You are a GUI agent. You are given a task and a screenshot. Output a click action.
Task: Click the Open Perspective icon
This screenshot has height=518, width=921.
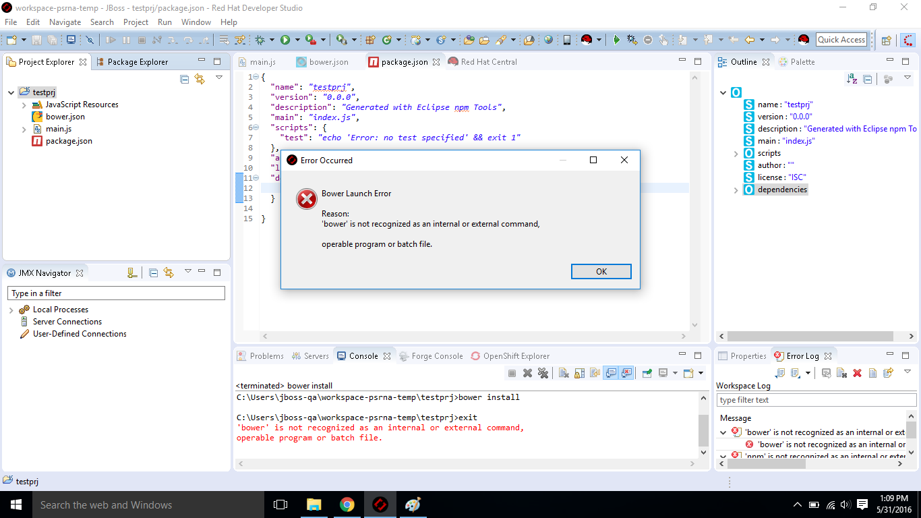pyautogui.click(x=887, y=40)
